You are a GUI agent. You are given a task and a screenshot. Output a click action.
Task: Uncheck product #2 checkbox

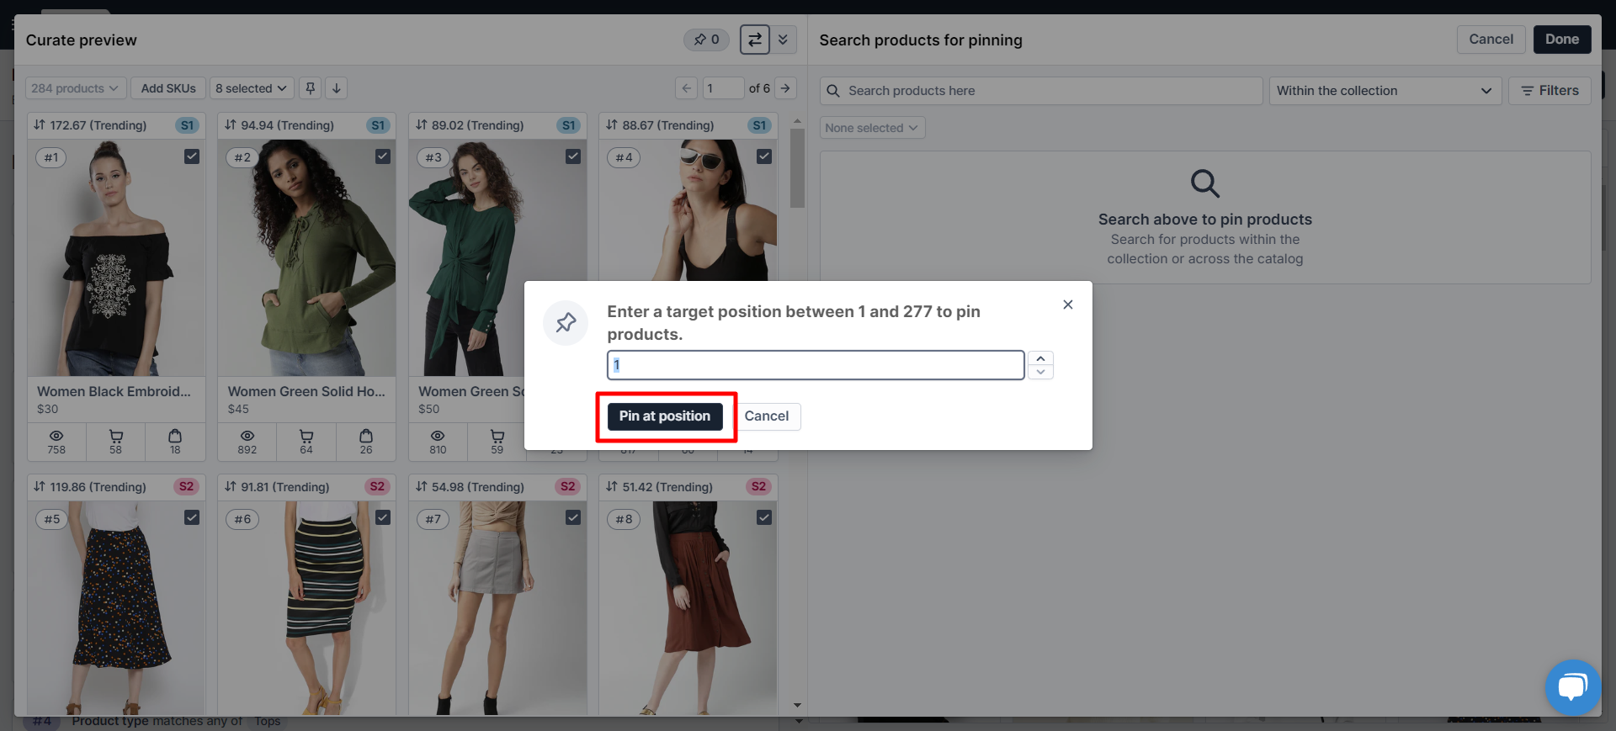pyautogui.click(x=383, y=156)
